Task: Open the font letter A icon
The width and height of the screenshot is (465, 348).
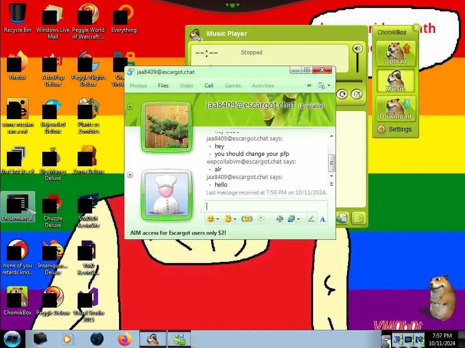Action: pos(323,219)
